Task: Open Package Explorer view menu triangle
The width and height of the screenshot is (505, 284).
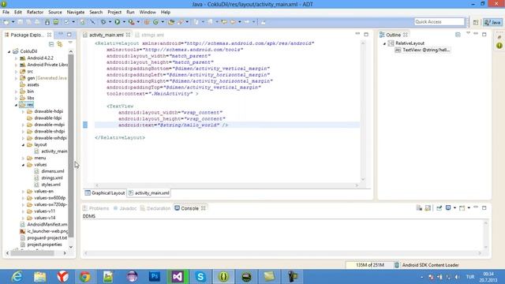Action: tap(70, 43)
